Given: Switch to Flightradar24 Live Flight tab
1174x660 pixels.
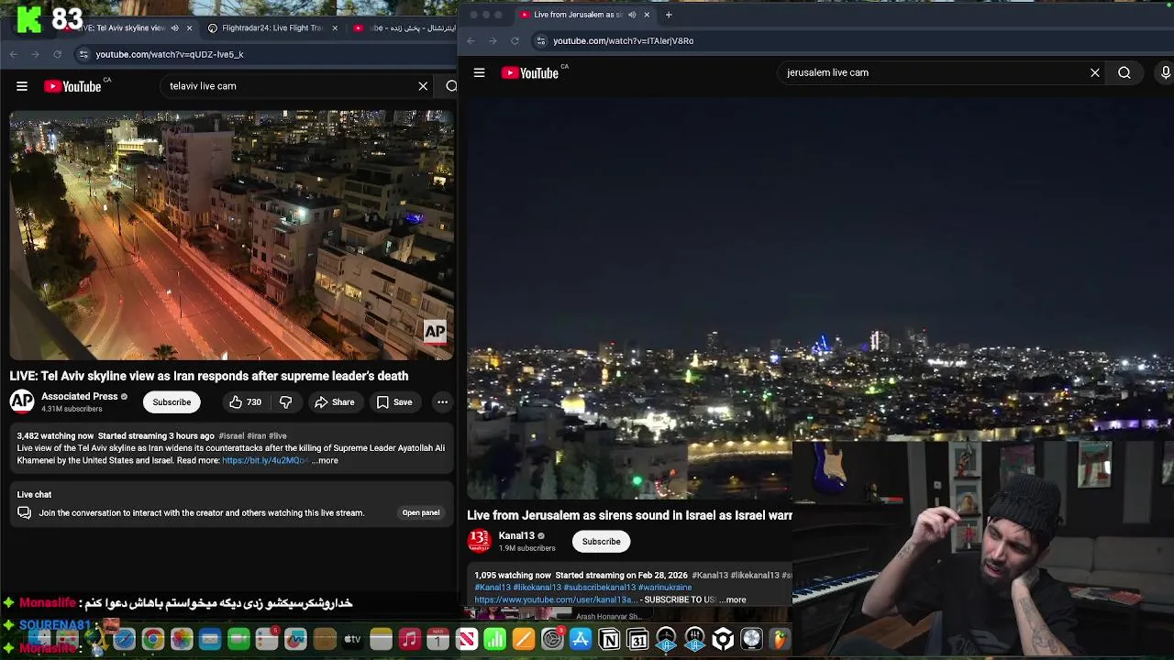Looking at the screenshot, I should click(273, 27).
